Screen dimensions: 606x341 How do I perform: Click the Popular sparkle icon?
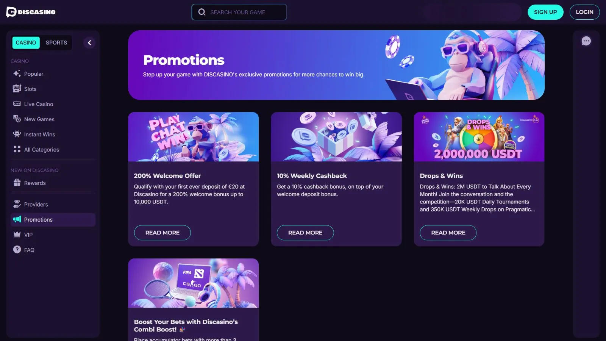click(17, 74)
